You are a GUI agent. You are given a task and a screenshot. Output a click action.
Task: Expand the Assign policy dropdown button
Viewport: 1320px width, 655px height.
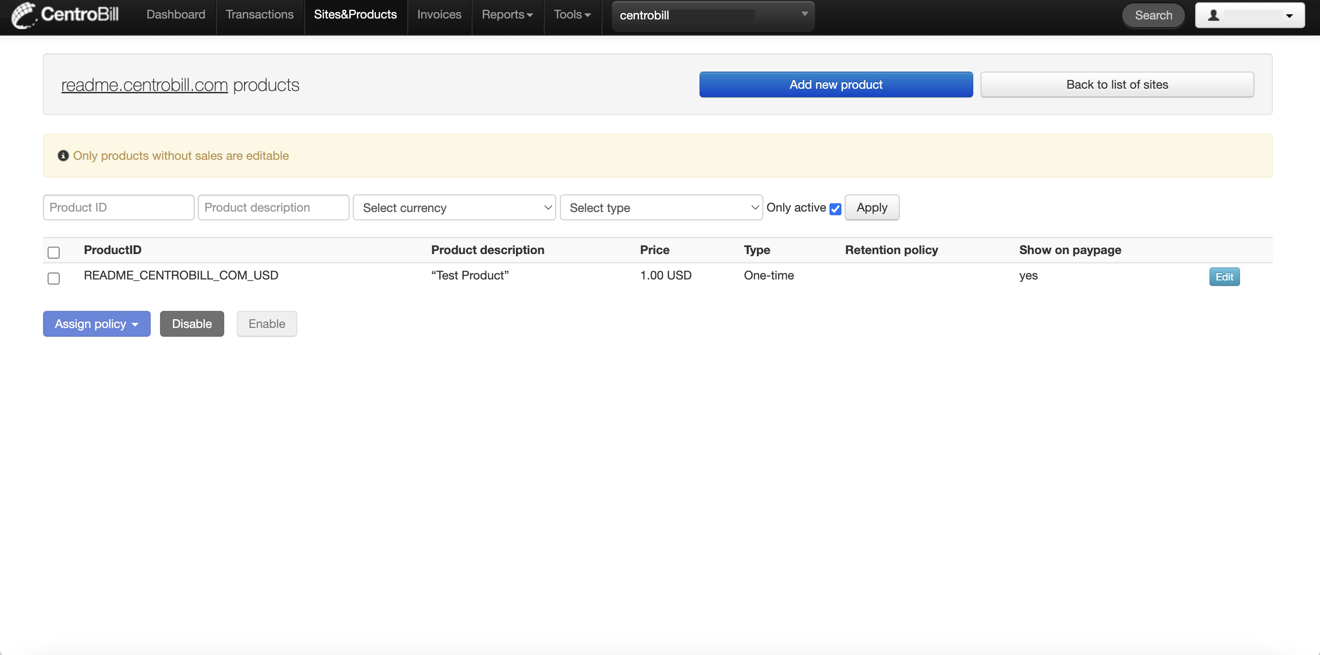coord(97,324)
